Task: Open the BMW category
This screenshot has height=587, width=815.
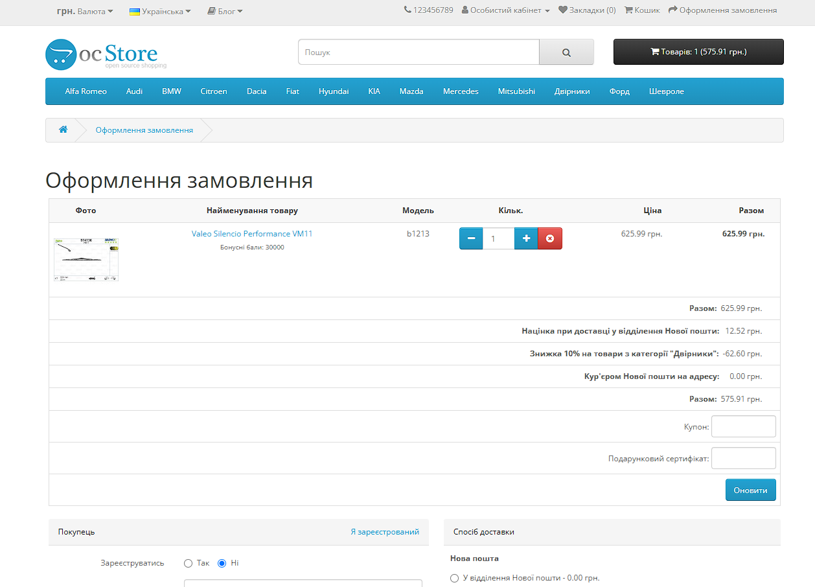Action: click(172, 91)
